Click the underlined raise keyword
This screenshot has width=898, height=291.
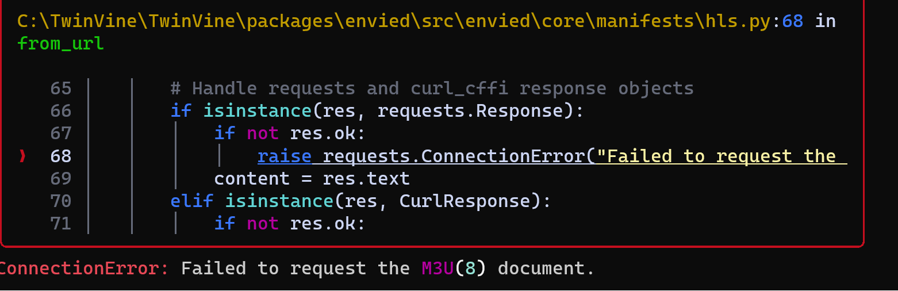[x=285, y=156]
